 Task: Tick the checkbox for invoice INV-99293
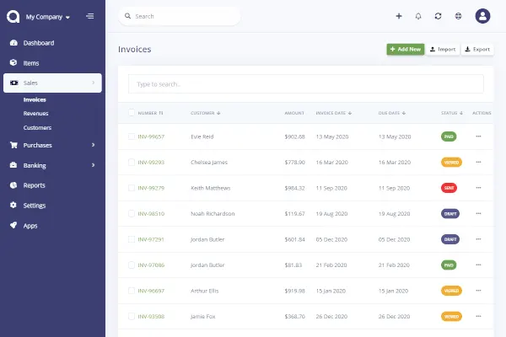132,162
